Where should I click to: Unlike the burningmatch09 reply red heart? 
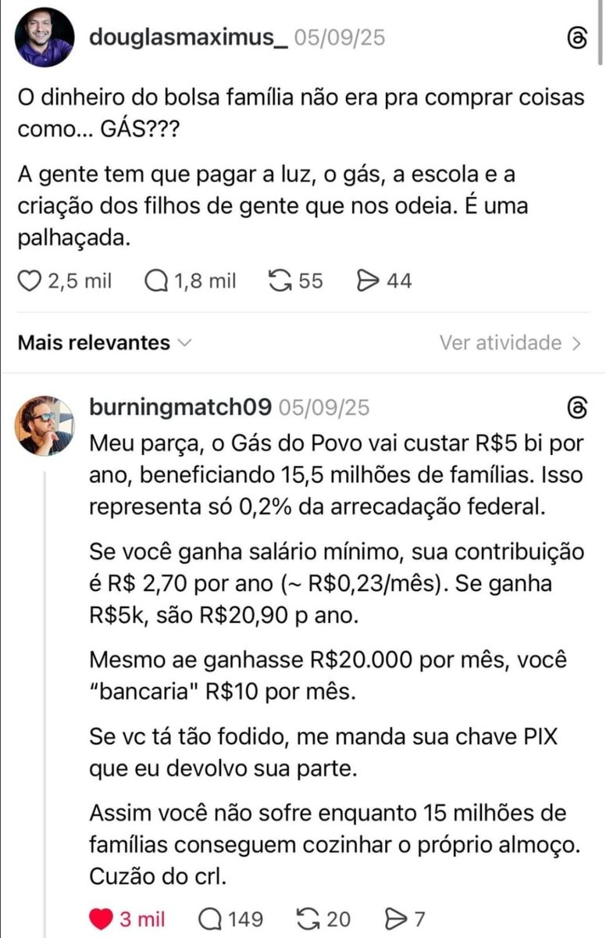101,919
